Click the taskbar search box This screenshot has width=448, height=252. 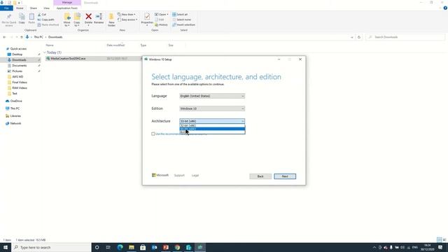click(x=51, y=247)
